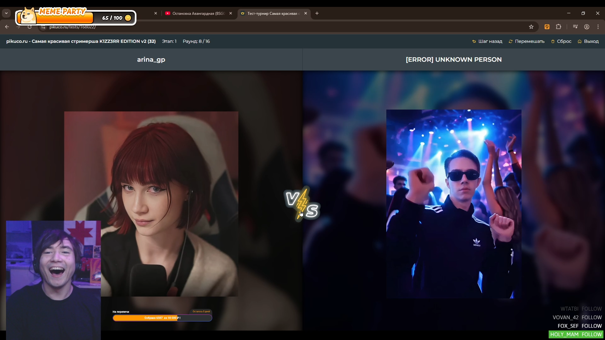
Task: Open the media control toolbar icon
Action: [x=575, y=27]
